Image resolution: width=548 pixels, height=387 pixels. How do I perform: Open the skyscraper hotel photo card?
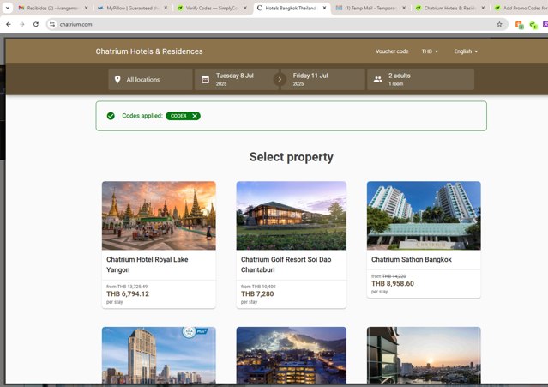159,355
